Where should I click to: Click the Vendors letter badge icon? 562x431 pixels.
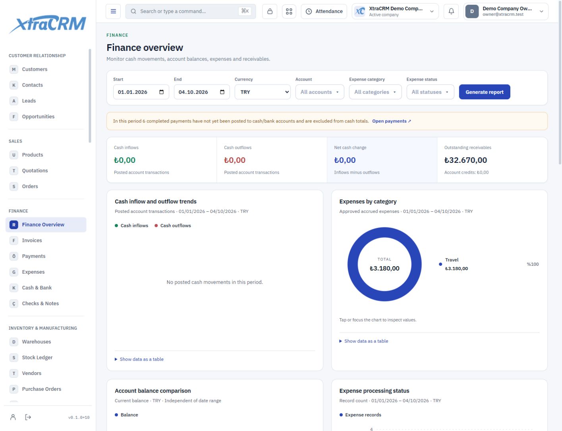coord(14,373)
